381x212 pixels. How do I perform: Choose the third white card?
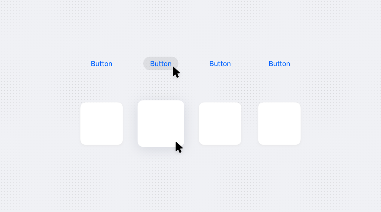point(220,124)
